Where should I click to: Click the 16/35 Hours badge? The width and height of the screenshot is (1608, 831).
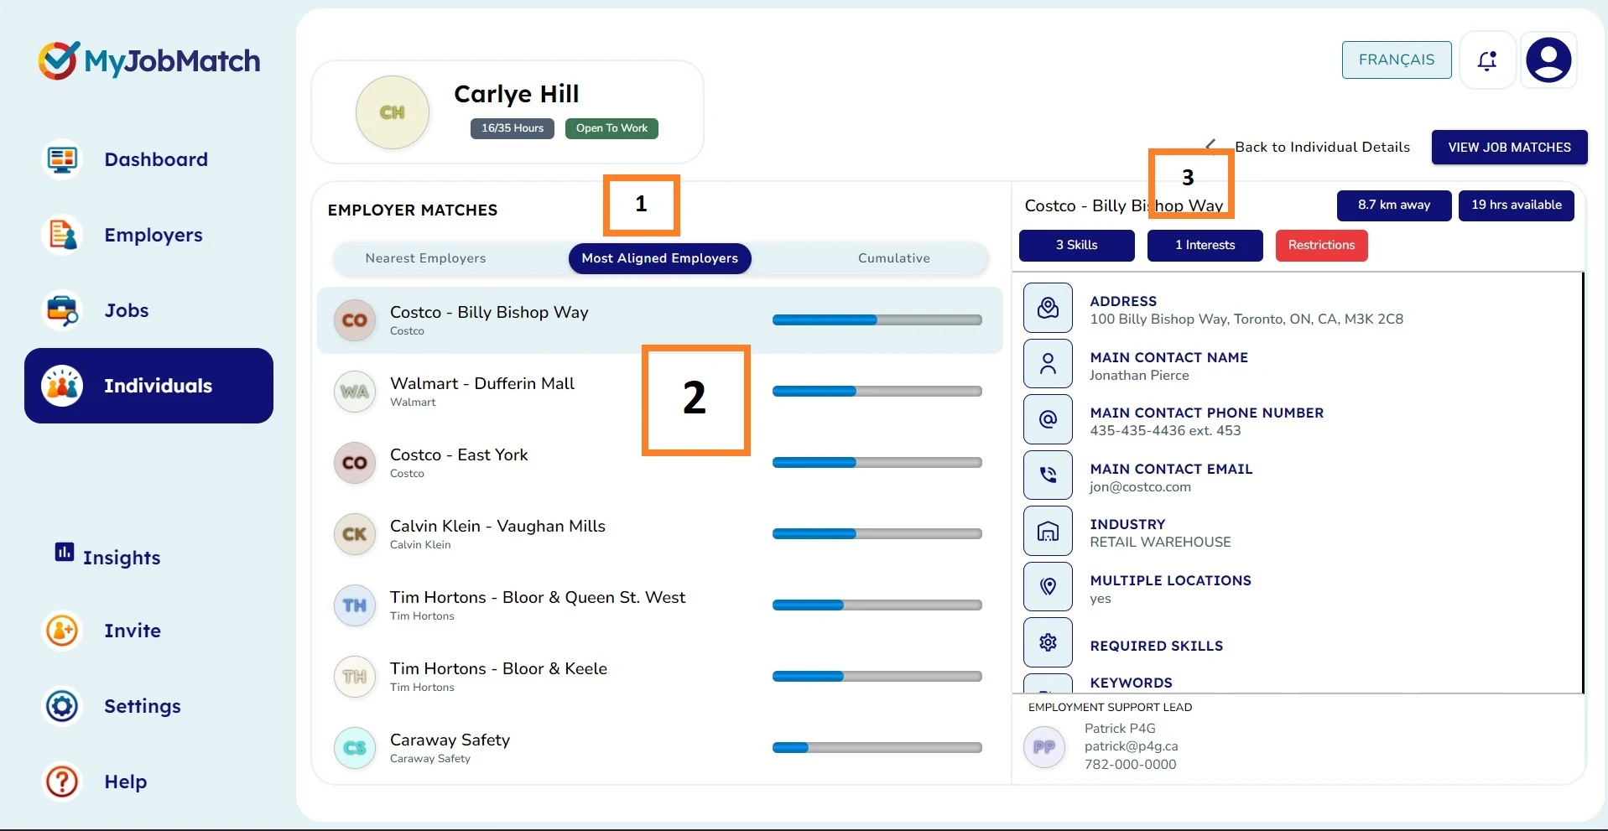513,128
